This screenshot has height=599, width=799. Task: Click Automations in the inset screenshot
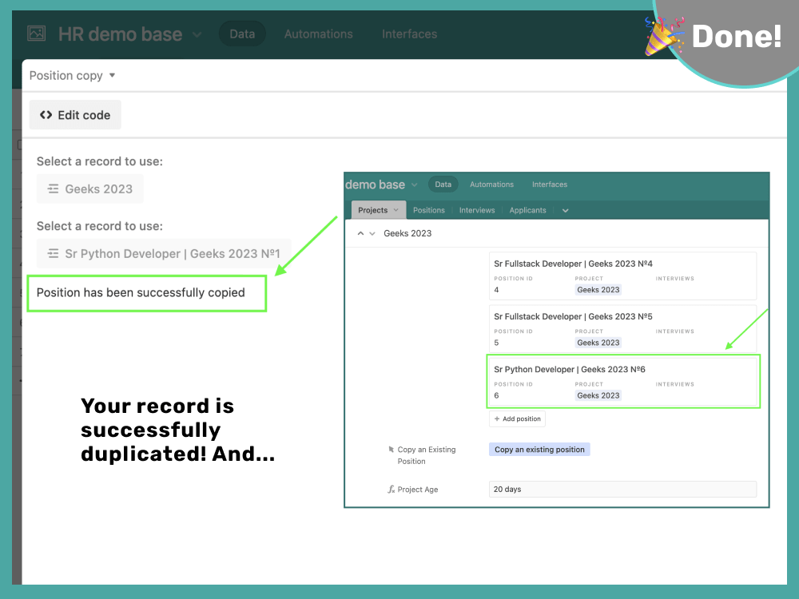pyautogui.click(x=491, y=184)
